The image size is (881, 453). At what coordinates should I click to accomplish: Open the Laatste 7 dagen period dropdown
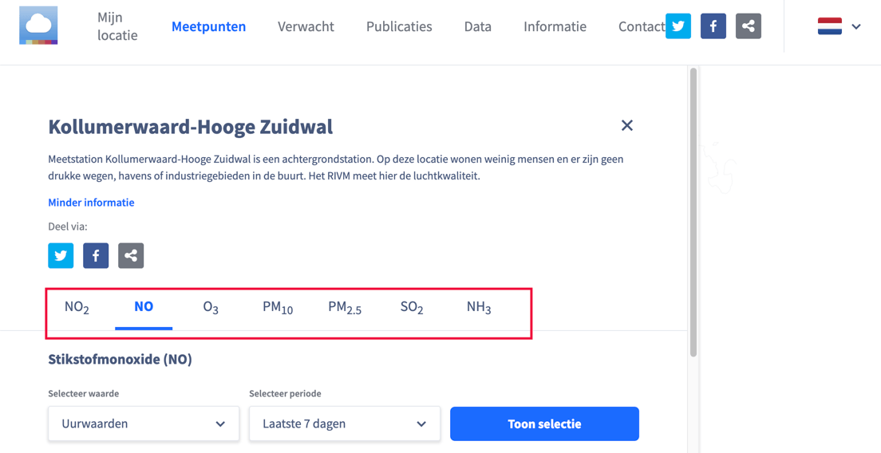345,423
